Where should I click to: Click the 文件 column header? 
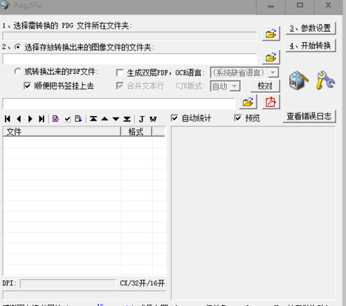(x=62, y=132)
